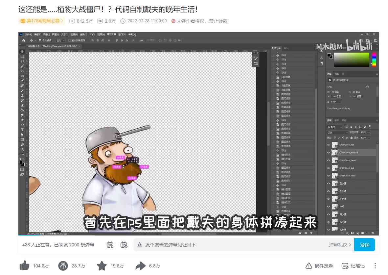
Task: Click the coin donate icon
Action: (x=63, y=266)
